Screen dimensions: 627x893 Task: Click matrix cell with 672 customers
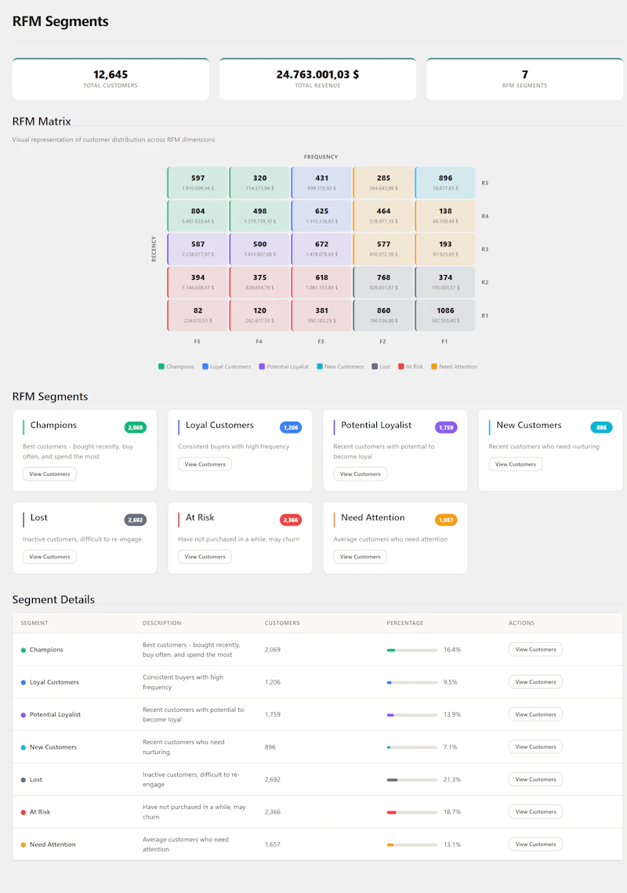[x=322, y=249]
